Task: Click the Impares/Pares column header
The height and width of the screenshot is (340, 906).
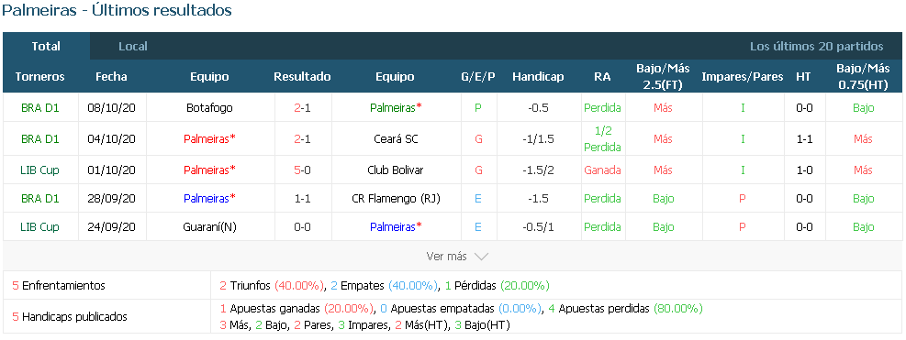Action: coord(743,77)
